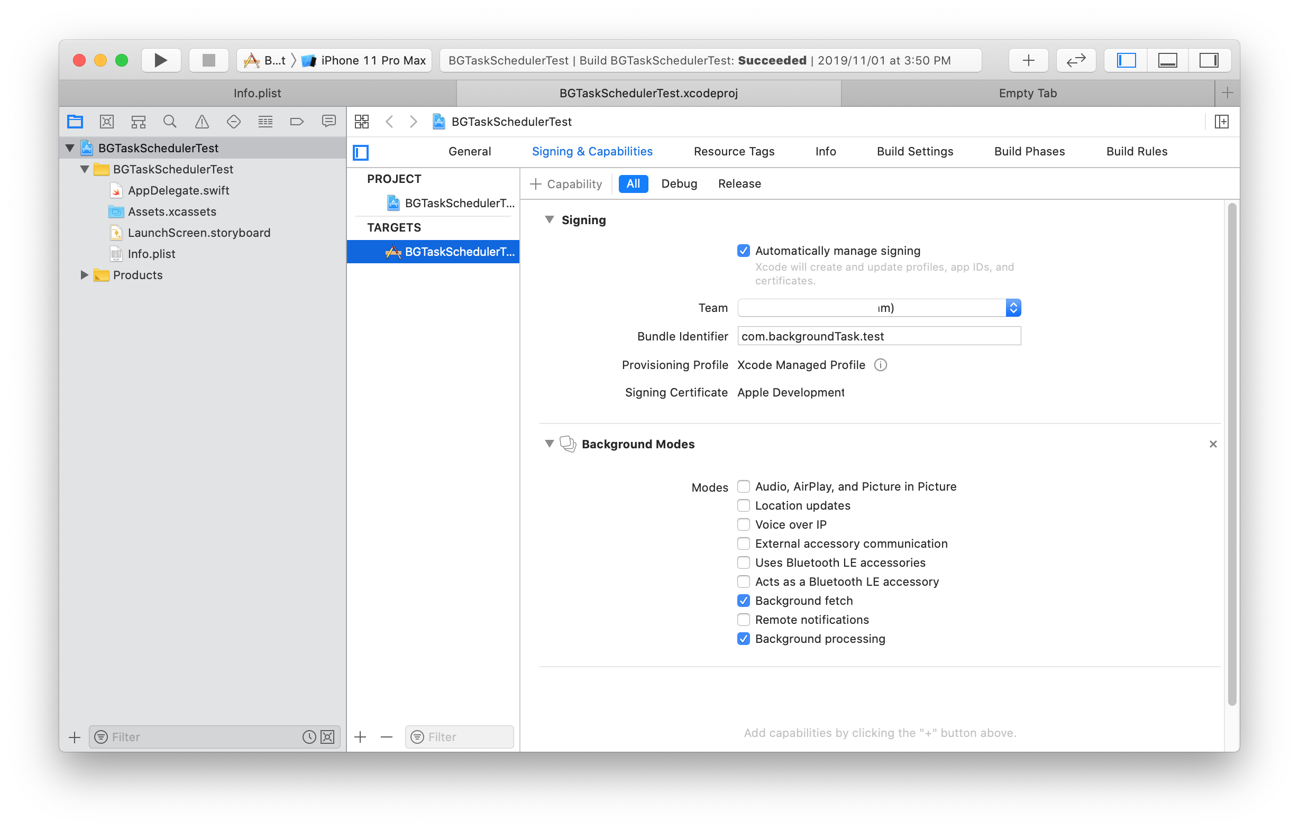This screenshot has width=1299, height=830.
Task: Select the Info.plist window tab
Action: click(x=258, y=93)
